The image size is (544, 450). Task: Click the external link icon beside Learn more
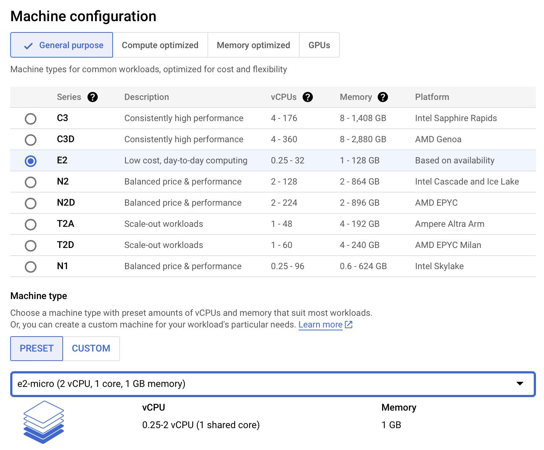348,324
